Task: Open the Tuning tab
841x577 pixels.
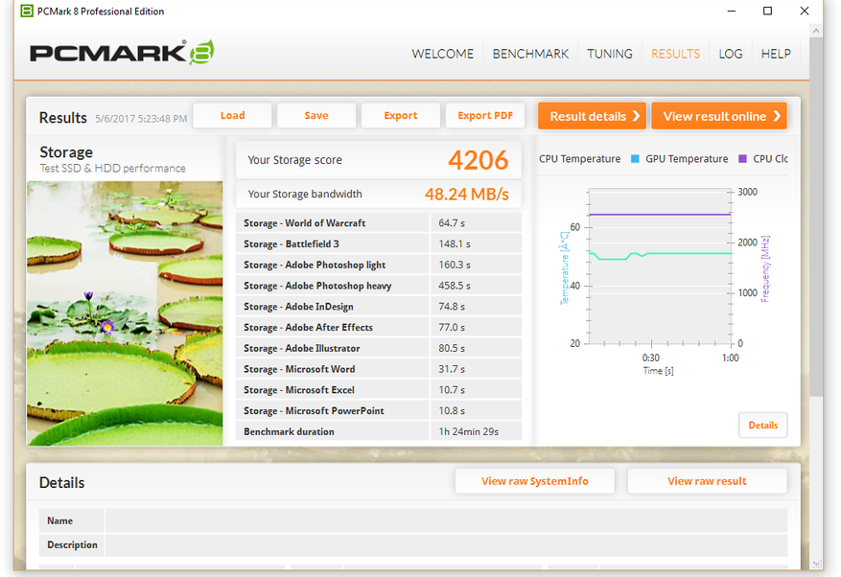Action: coord(610,54)
